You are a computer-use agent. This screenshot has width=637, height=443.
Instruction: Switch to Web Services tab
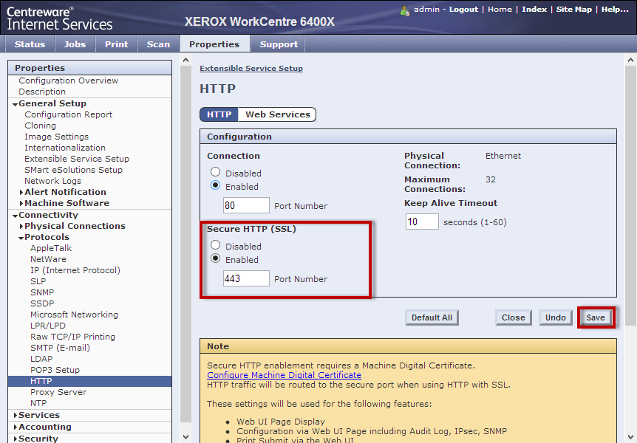tap(277, 114)
